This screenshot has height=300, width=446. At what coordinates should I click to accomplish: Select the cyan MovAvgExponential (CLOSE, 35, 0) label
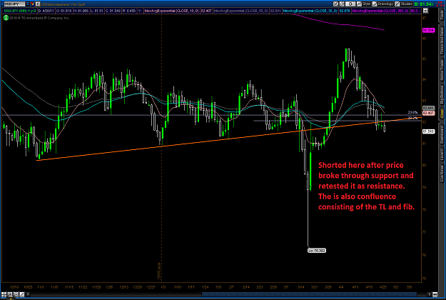310,11
